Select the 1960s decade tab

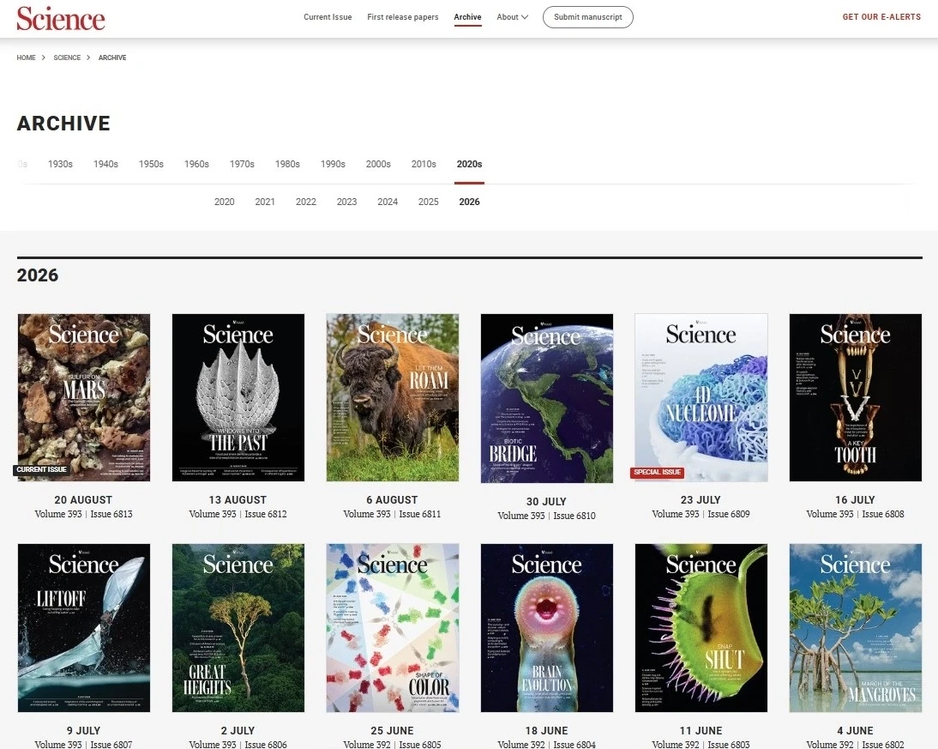197,164
